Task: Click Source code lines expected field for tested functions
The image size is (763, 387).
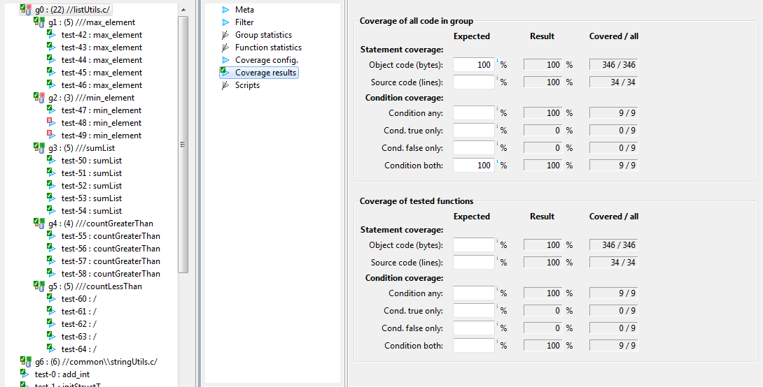Action: 473,262
